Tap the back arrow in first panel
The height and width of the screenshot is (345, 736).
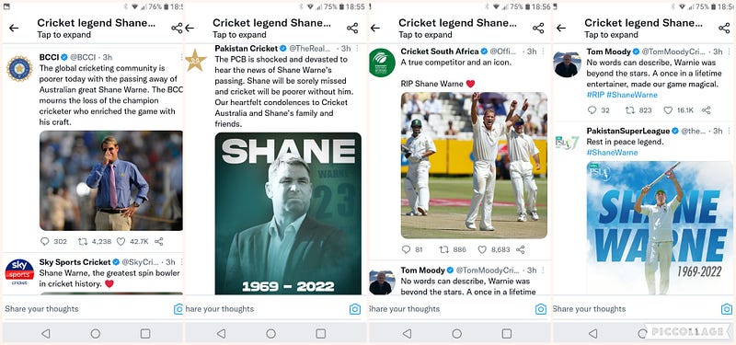(x=14, y=29)
